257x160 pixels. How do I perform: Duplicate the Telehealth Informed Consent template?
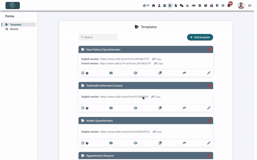pyautogui.click(x=160, y=108)
